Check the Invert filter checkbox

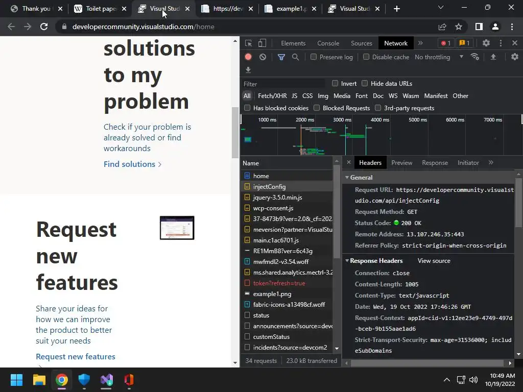[335, 83]
